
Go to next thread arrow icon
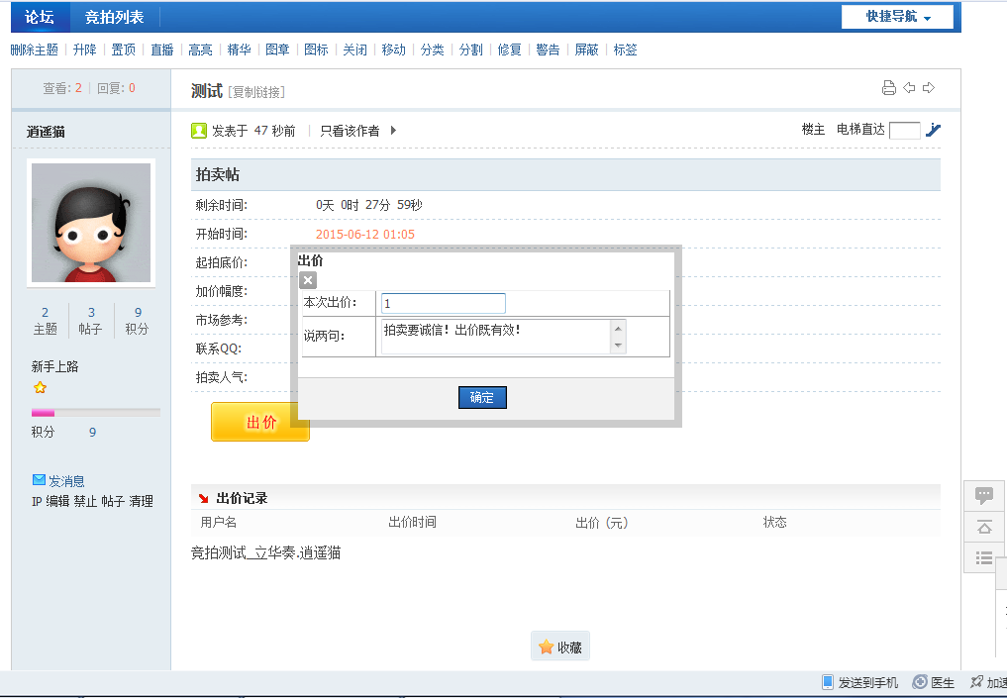(929, 88)
